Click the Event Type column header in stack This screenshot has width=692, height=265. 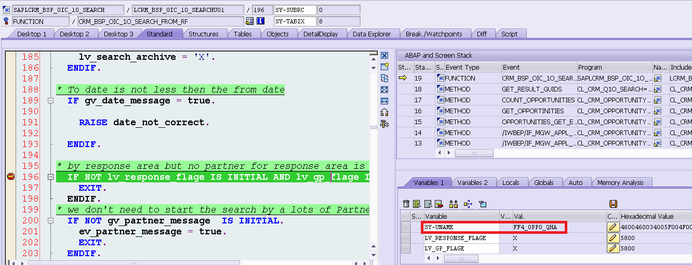click(473, 67)
